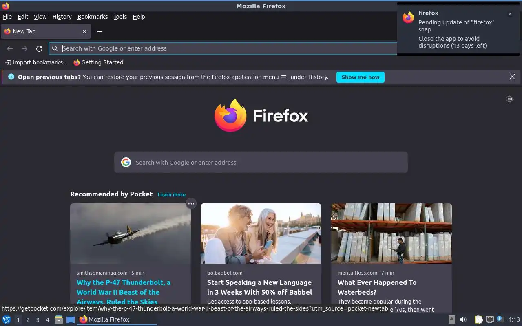Dismiss the Open previous tabs infobar
The height and width of the screenshot is (326, 522).
pyautogui.click(x=512, y=77)
